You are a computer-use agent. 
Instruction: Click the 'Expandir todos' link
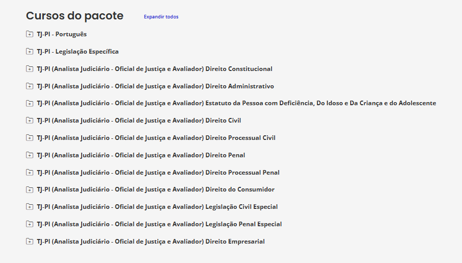pos(161,17)
